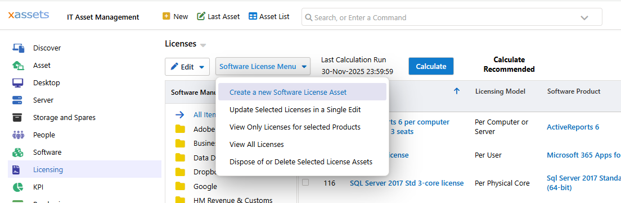The height and width of the screenshot is (203, 621).
Task: Open the Licenses title dropdown arrow
Action: pos(203,45)
